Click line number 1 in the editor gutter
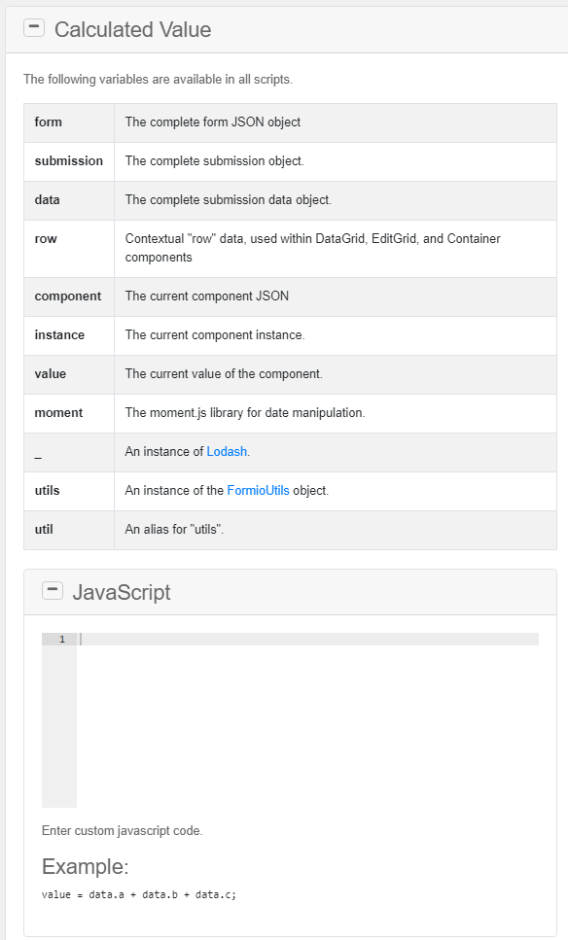Viewport: 568px width, 940px height. (x=61, y=639)
